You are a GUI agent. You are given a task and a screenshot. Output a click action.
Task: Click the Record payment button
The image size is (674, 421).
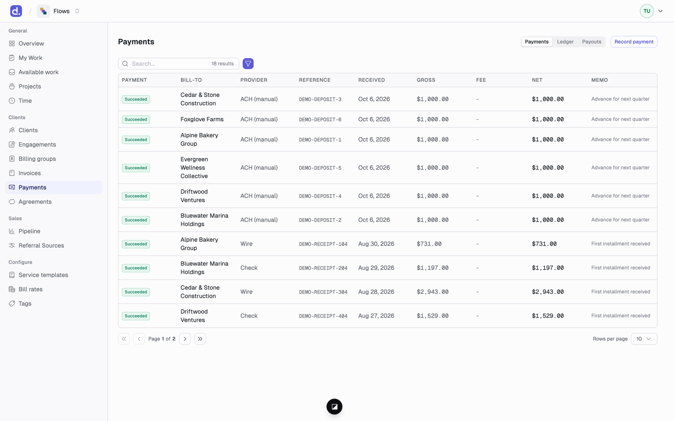point(634,42)
